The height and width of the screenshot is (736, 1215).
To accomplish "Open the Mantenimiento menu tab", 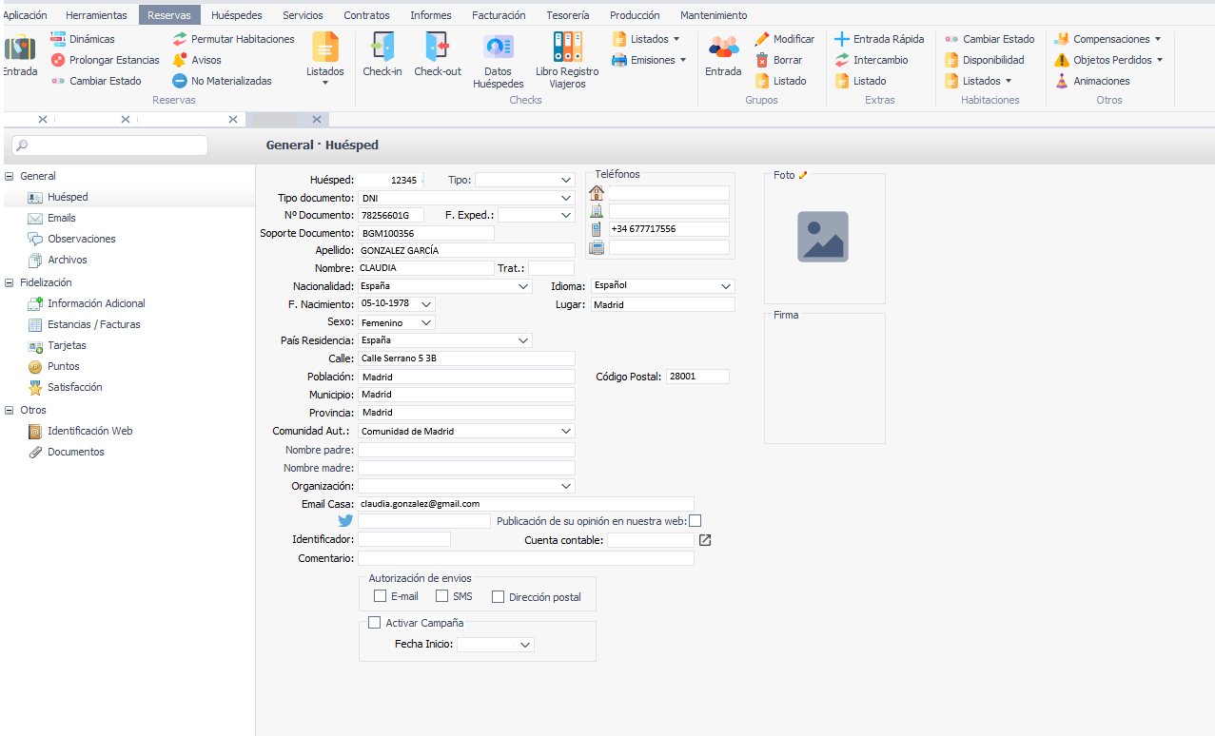I will (x=714, y=15).
